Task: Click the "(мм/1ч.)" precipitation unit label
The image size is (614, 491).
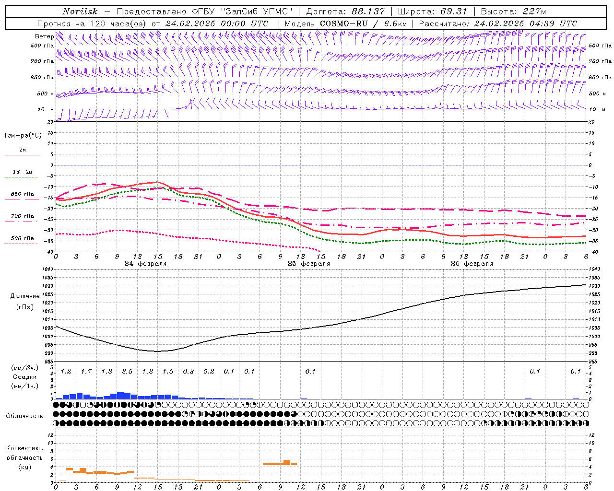Action: (25, 386)
